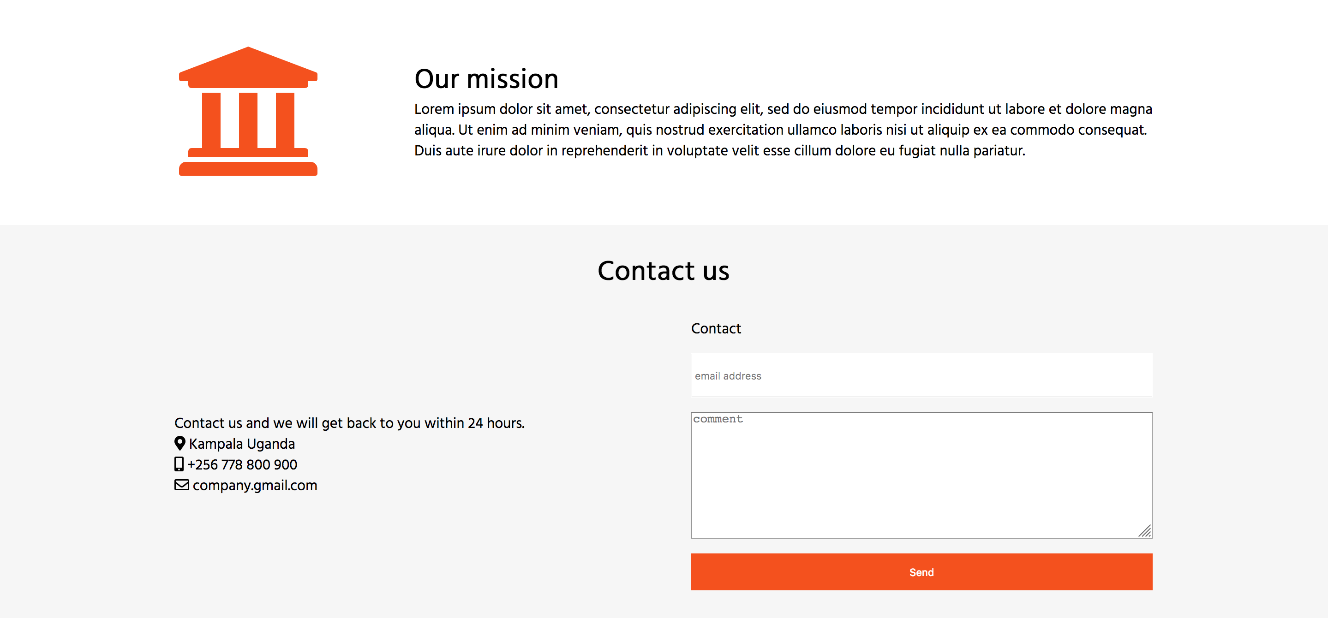
Task: Click the Contact us heading
Action: point(664,270)
